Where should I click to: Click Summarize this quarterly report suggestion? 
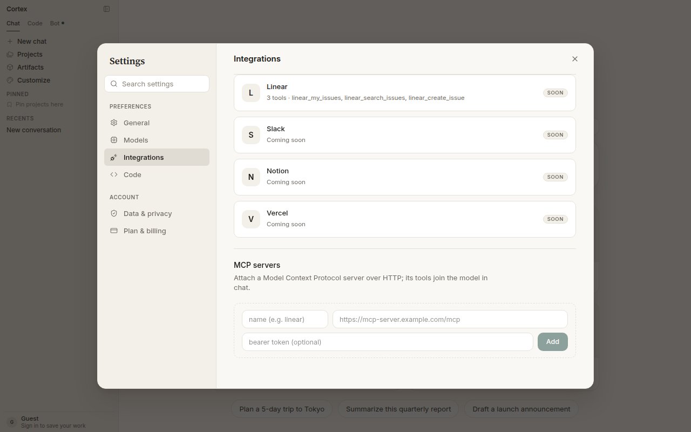click(x=398, y=409)
